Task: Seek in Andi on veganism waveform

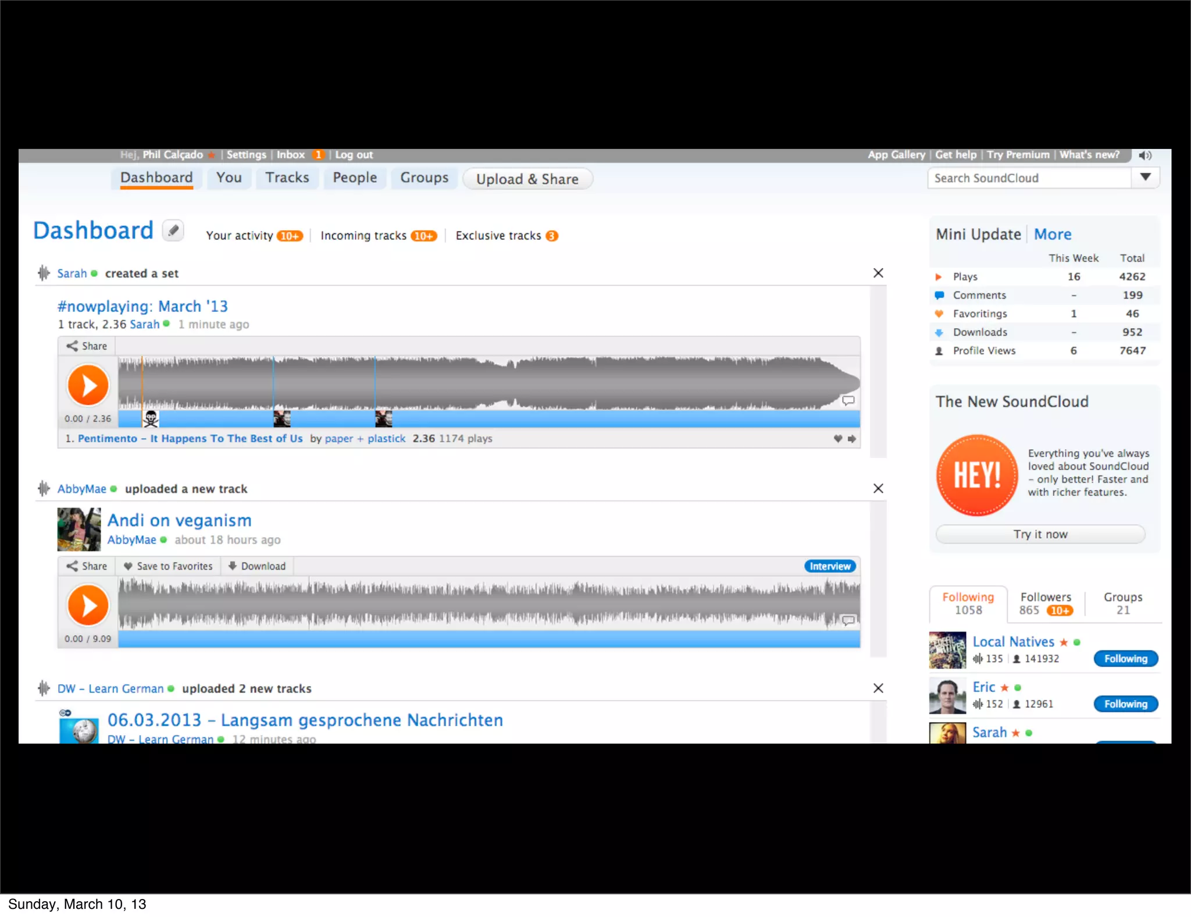Action: coord(488,604)
